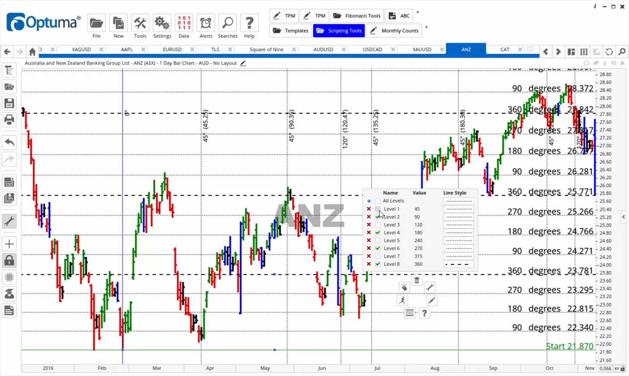Click the lock icon in left sidebar
Screen dimensions: 629x376
point(9,261)
